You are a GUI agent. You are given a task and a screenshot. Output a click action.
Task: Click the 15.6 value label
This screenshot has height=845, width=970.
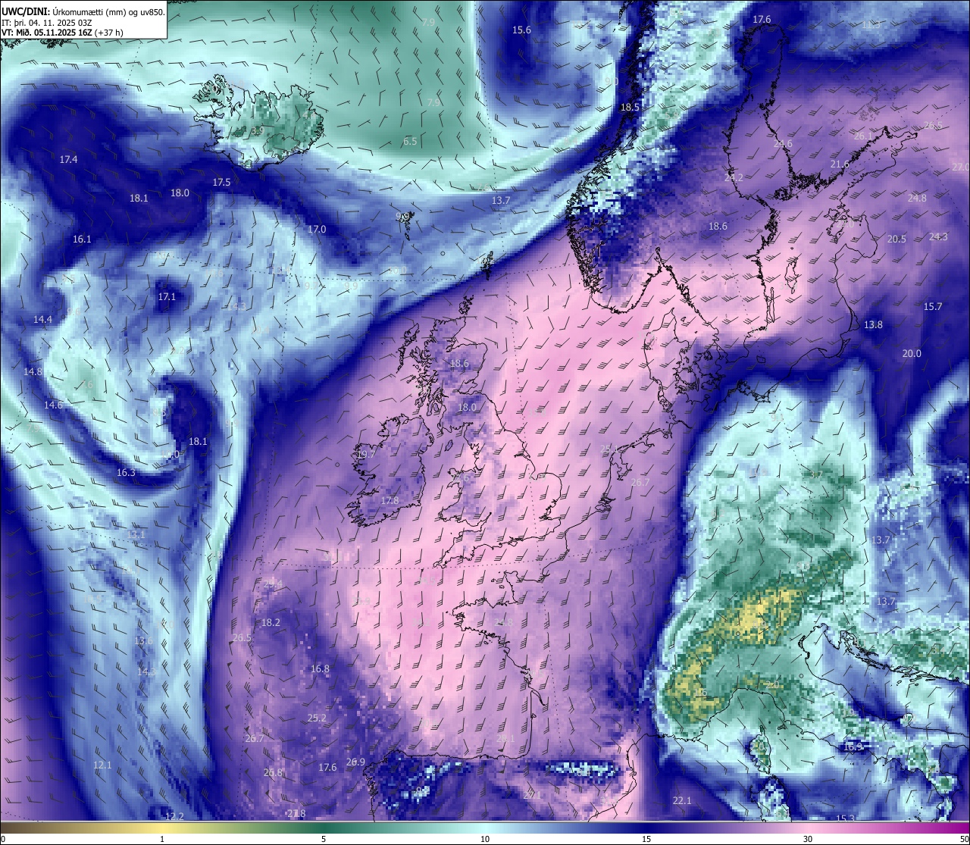coord(521,30)
